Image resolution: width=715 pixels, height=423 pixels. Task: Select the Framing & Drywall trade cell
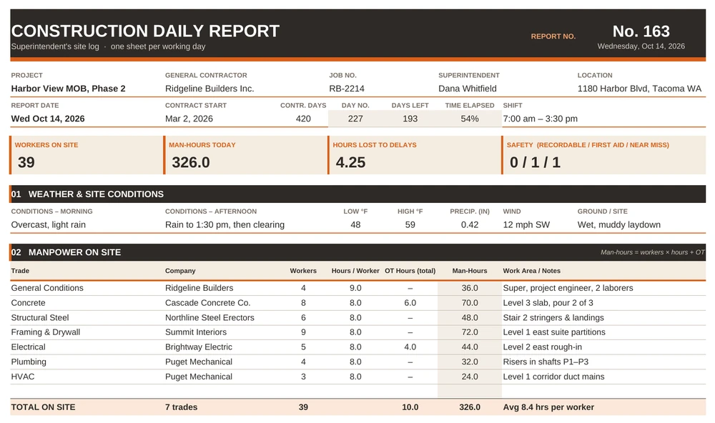tap(45, 332)
